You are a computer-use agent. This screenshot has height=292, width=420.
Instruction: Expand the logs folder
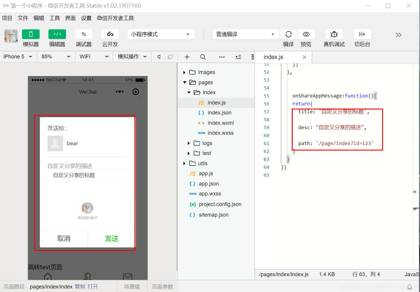[x=189, y=143]
